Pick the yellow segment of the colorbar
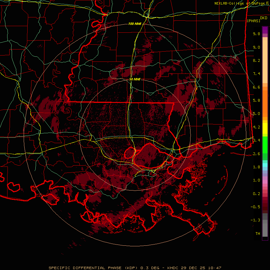This screenshot has width=270, height=270. pyautogui.click(x=265, y=128)
